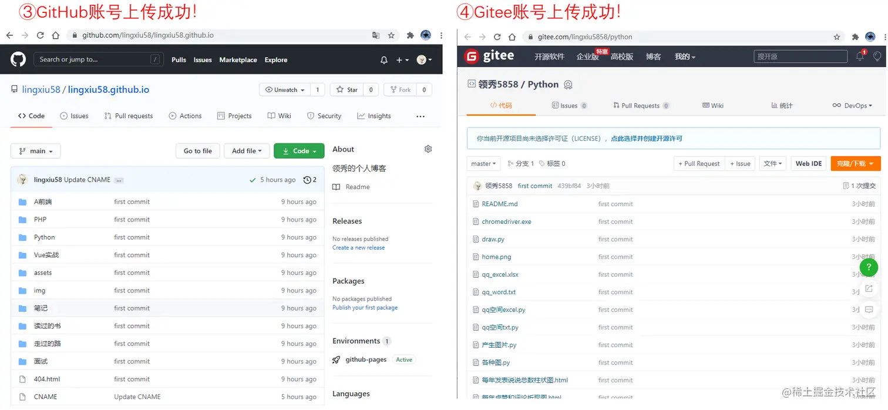Click 点此选择并创建开源许可 link
Image resolution: width=888 pixels, height=410 pixels.
646,139
